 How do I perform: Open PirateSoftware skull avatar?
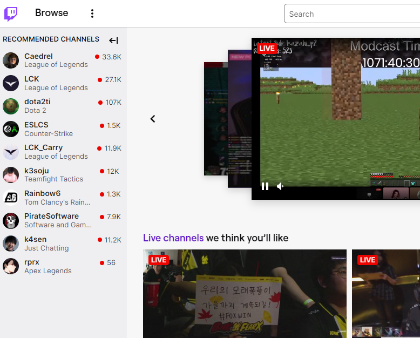11,220
